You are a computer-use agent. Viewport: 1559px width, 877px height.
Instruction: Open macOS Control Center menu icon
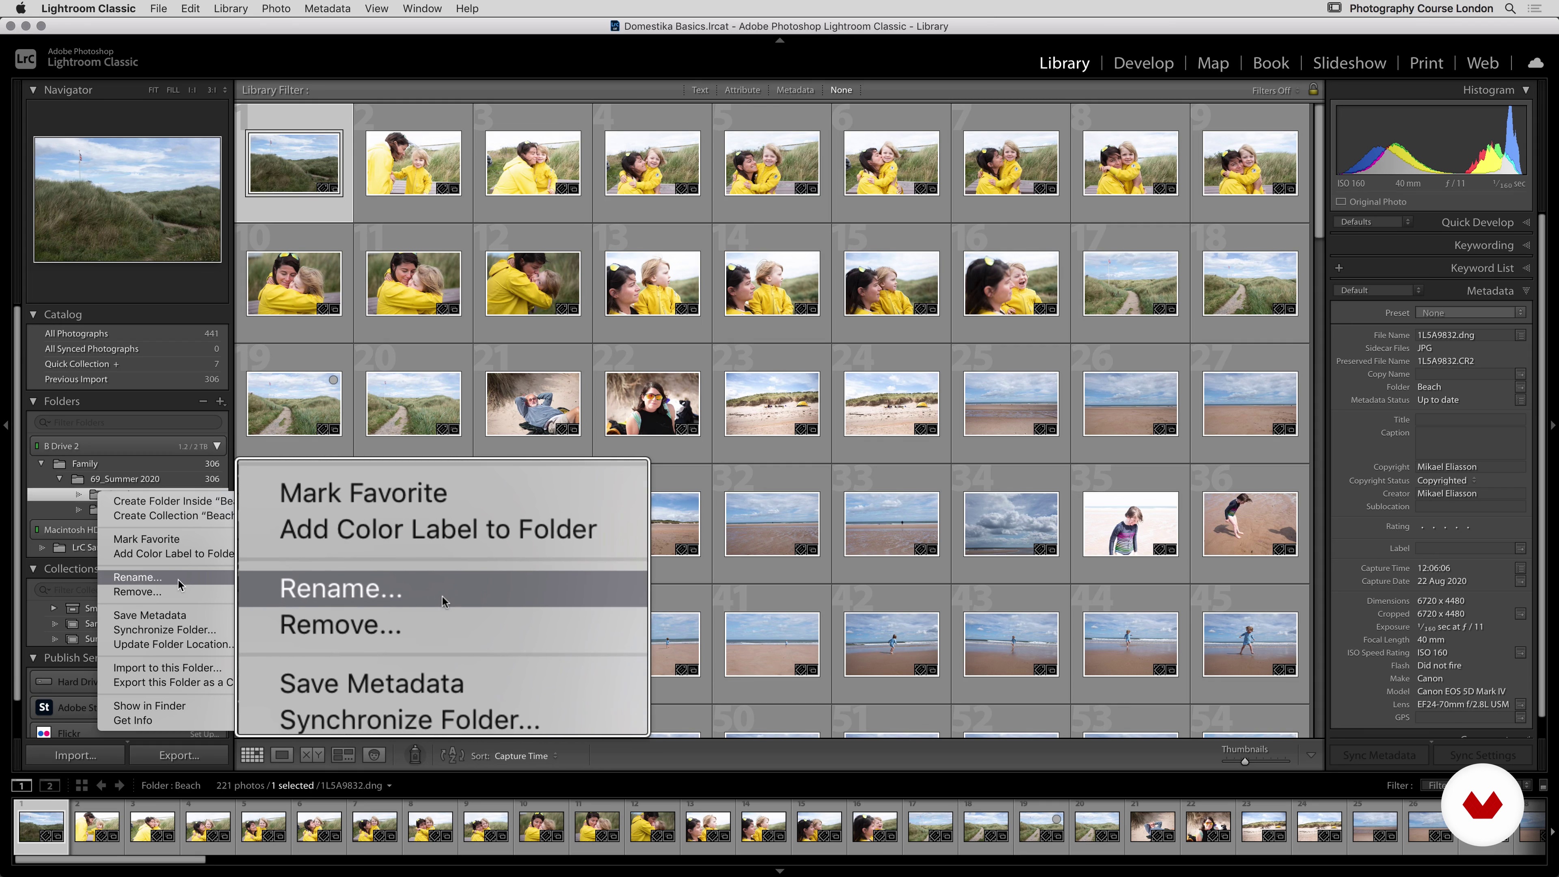click(1535, 9)
